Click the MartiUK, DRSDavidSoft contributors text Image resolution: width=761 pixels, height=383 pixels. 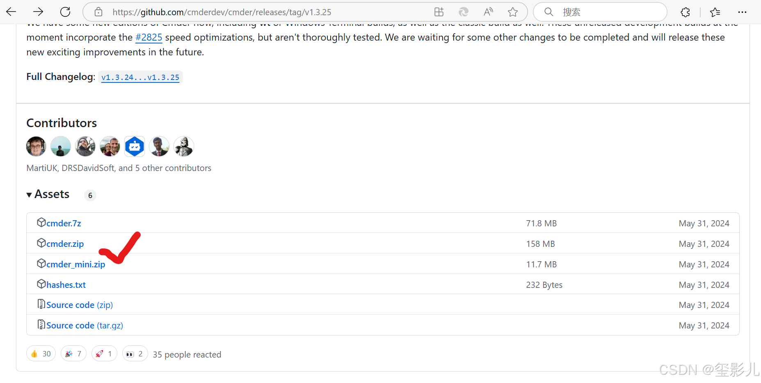pyautogui.click(x=119, y=168)
